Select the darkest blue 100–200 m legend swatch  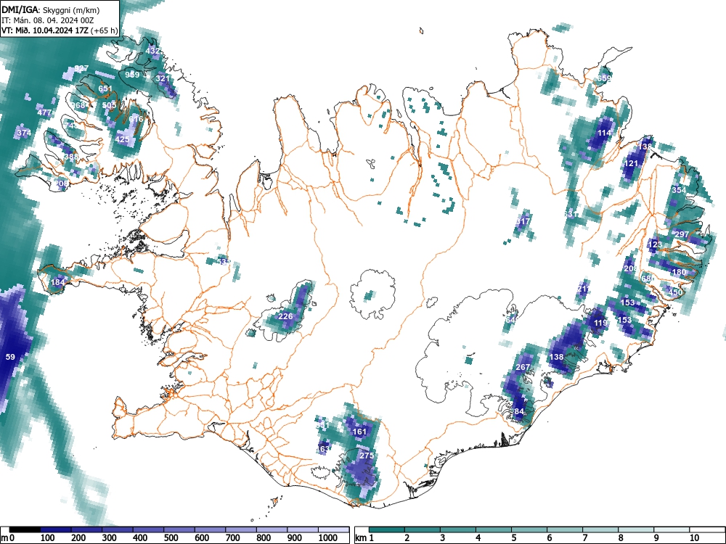pos(56,529)
